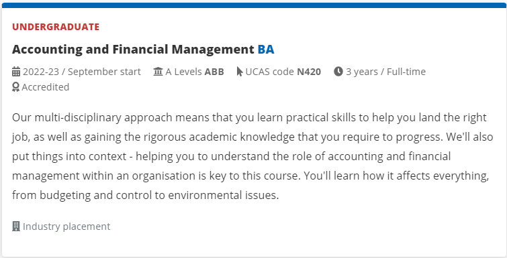Click the Industry placement tag text

click(x=66, y=227)
